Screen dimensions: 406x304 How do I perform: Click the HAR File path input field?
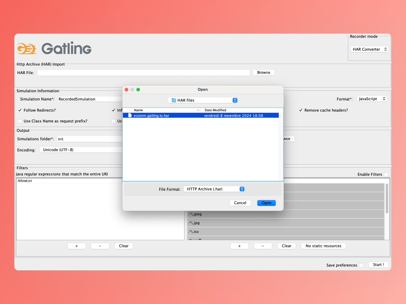(x=144, y=73)
